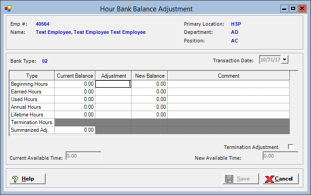This screenshot has height=195, width=311.
Task: Click the Comment column header
Action: tap(228, 76)
